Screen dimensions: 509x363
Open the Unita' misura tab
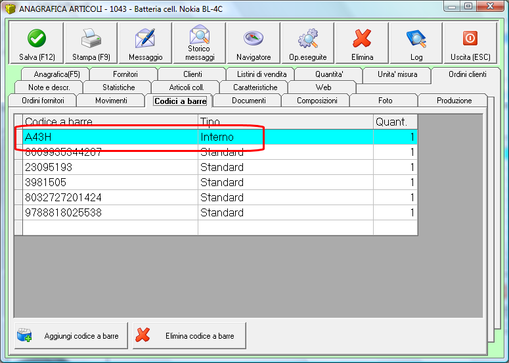click(x=397, y=74)
